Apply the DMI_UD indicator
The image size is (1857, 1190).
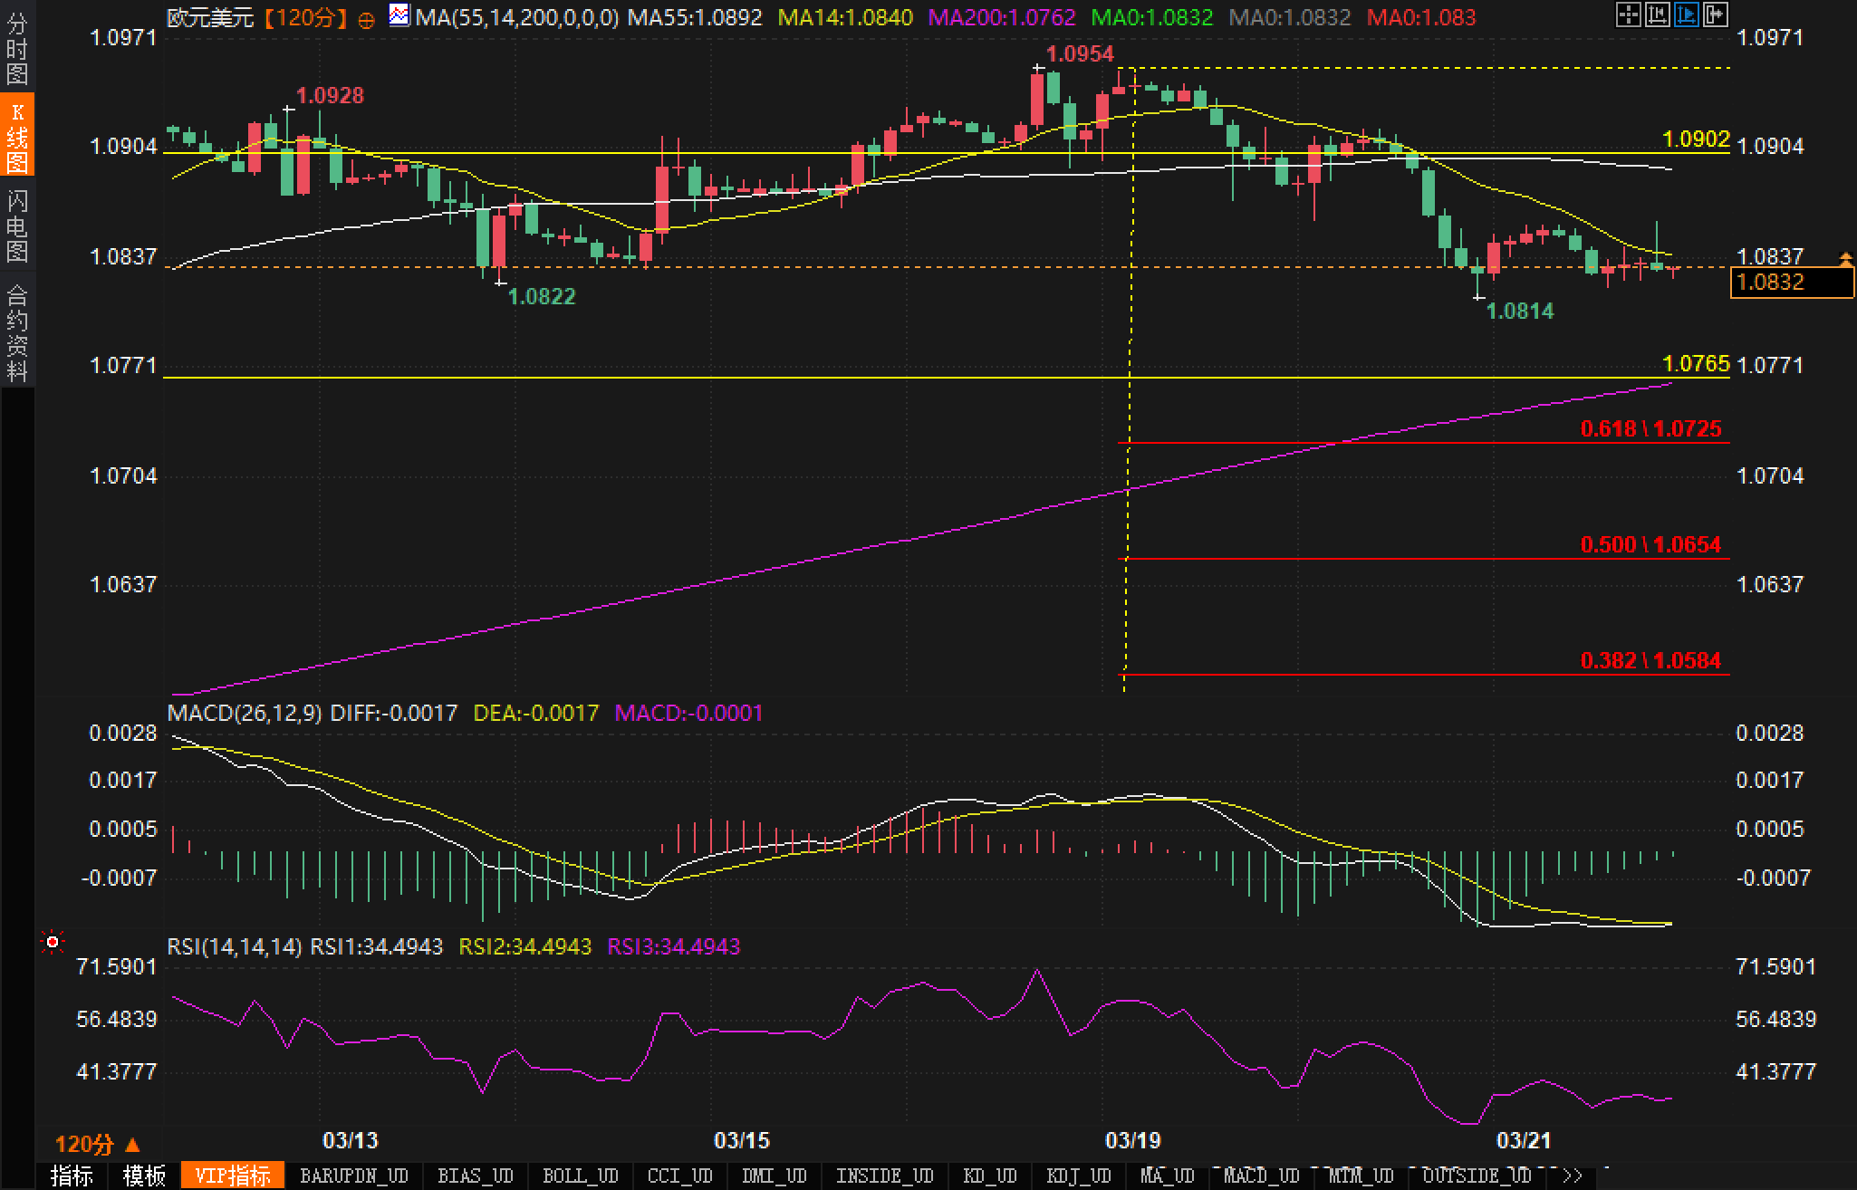point(774,1176)
